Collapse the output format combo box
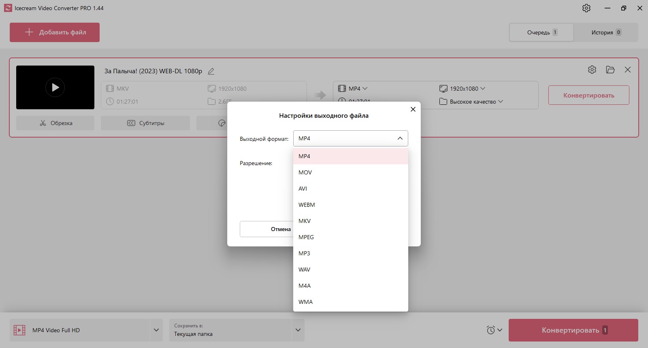This screenshot has height=348, width=648. click(x=351, y=138)
